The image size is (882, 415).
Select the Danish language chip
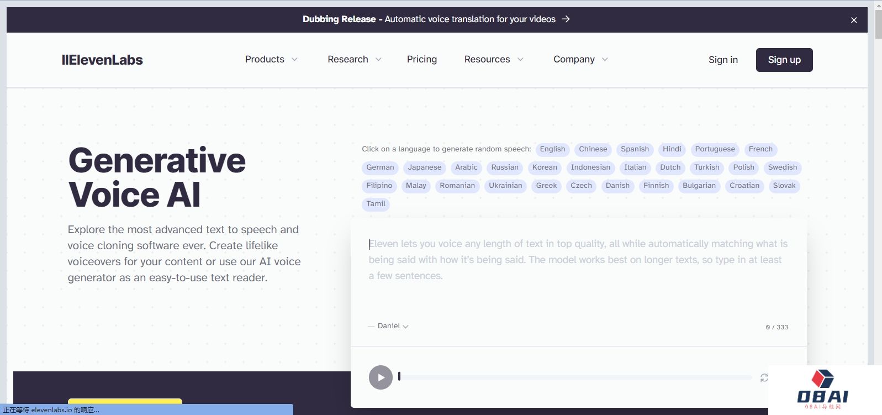tap(617, 186)
